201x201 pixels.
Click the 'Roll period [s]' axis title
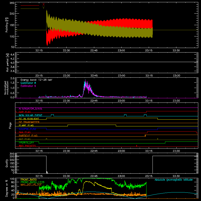click(x=7, y=63)
